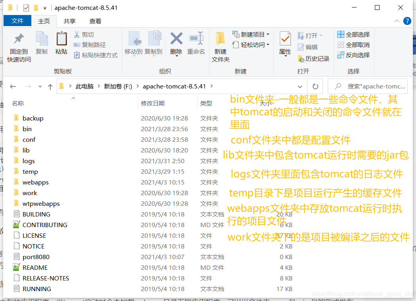Click the Properties (属性) checkmark icon

(285, 39)
